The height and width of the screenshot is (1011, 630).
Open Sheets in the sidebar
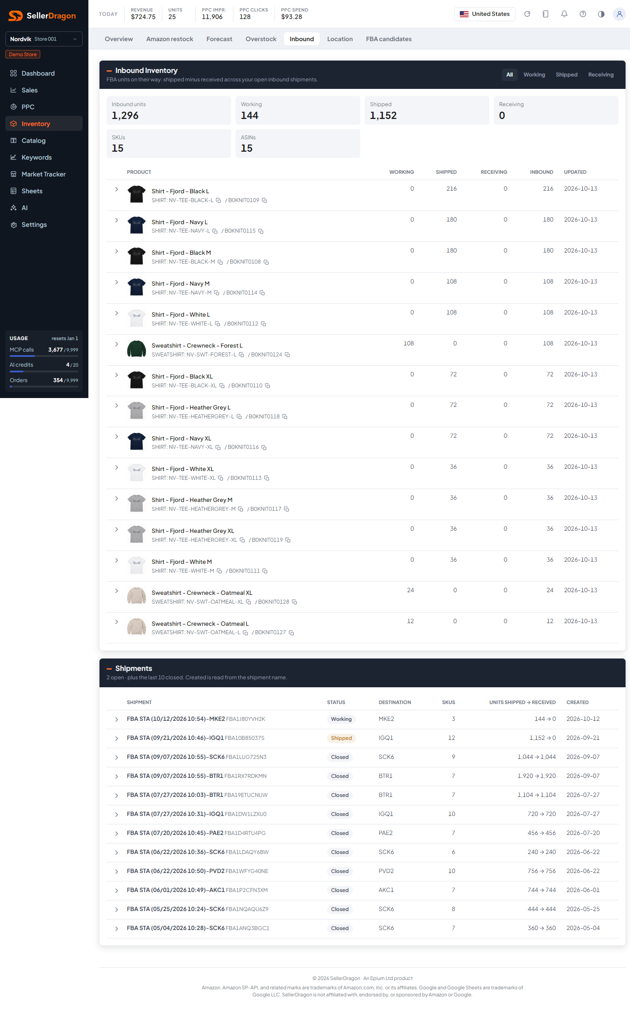pyautogui.click(x=44, y=191)
